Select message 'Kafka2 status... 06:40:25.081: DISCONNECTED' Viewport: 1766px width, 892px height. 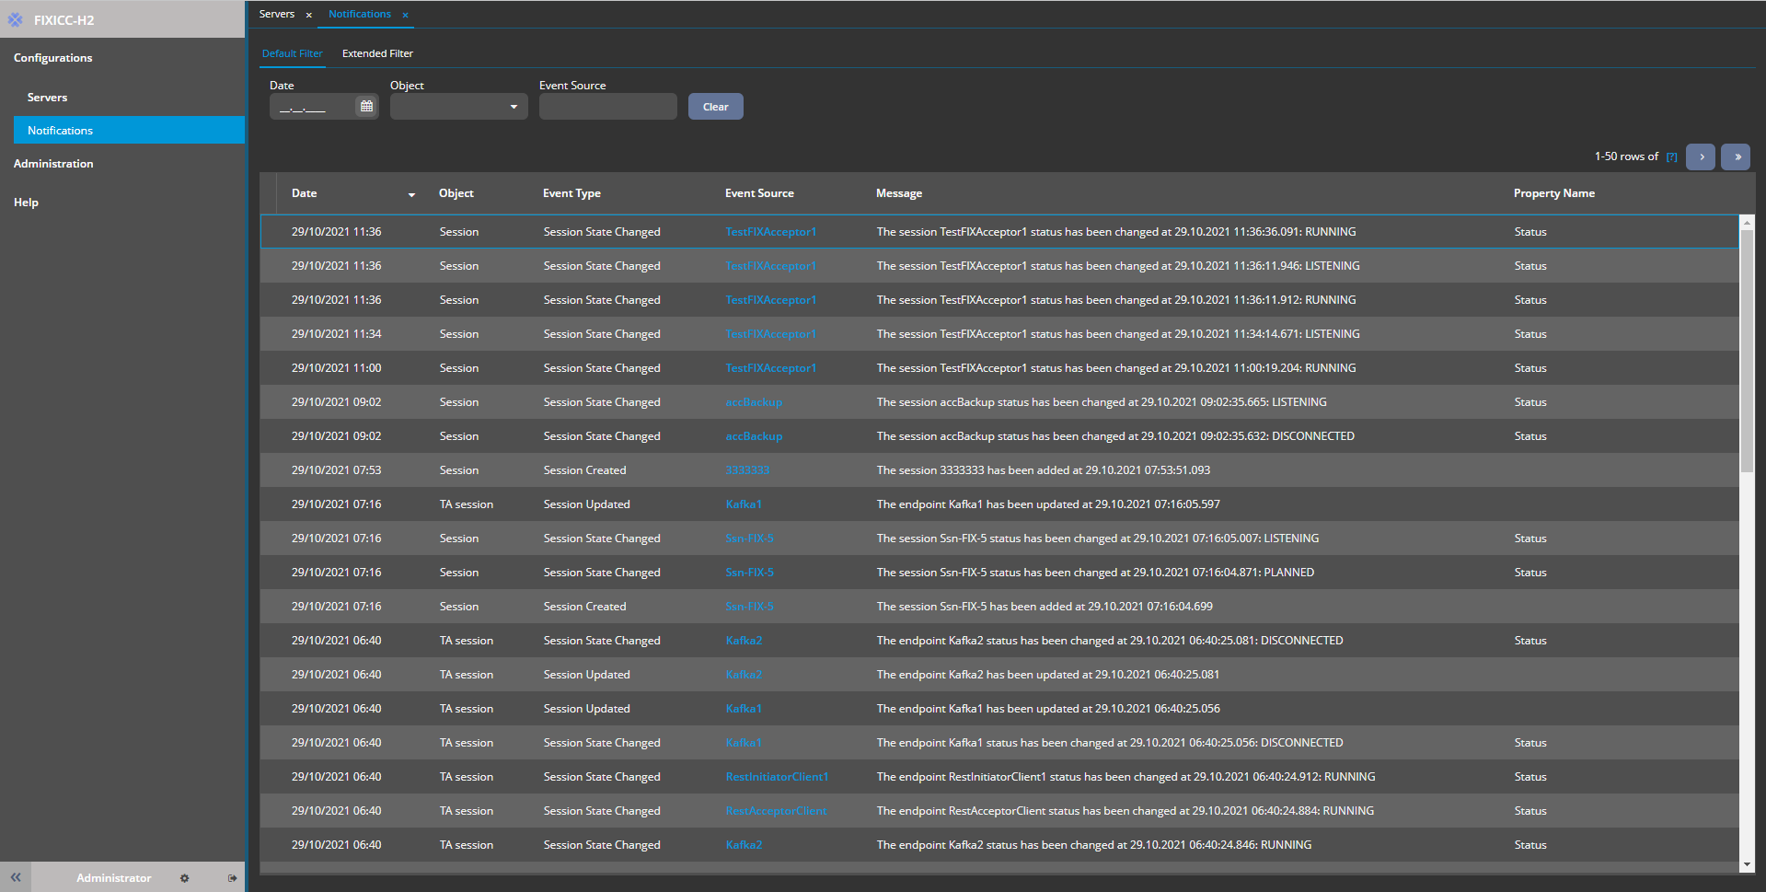[x=1110, y=641]
